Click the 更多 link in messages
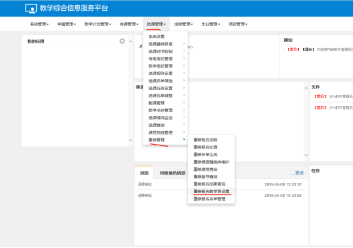The width and height of the screenshot is (353, 248). pos(298,173)
